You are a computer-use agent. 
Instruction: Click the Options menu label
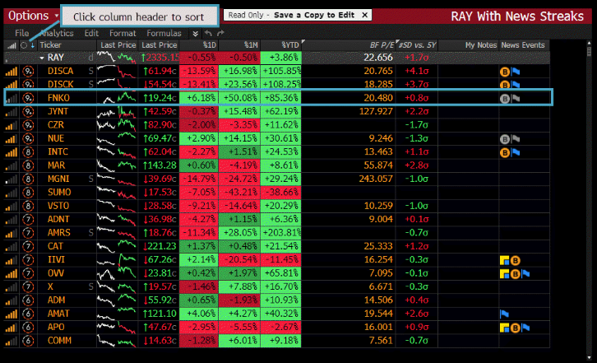(x=29, y=16)
